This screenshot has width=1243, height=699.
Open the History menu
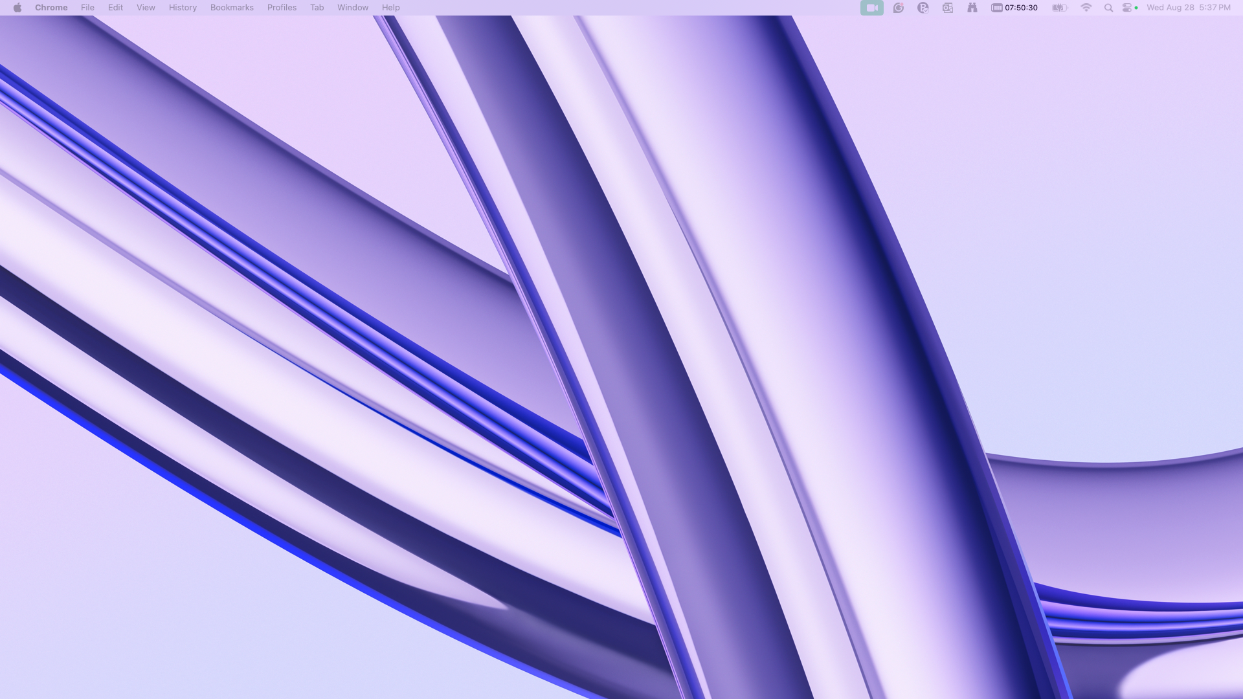pyautogui.click(x=183, y=8)
